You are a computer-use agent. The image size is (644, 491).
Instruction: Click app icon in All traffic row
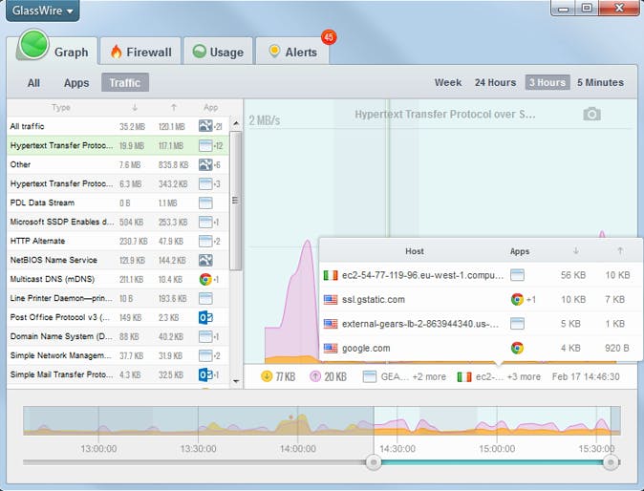click(205, 126)
